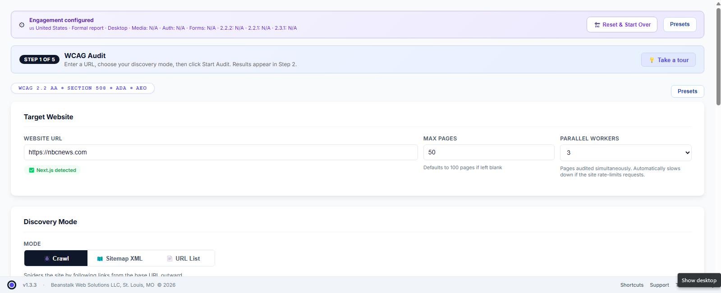Click "Defaults to 100 pages if left blank"
Screen dimensions: 721x293
click(463, 167)
